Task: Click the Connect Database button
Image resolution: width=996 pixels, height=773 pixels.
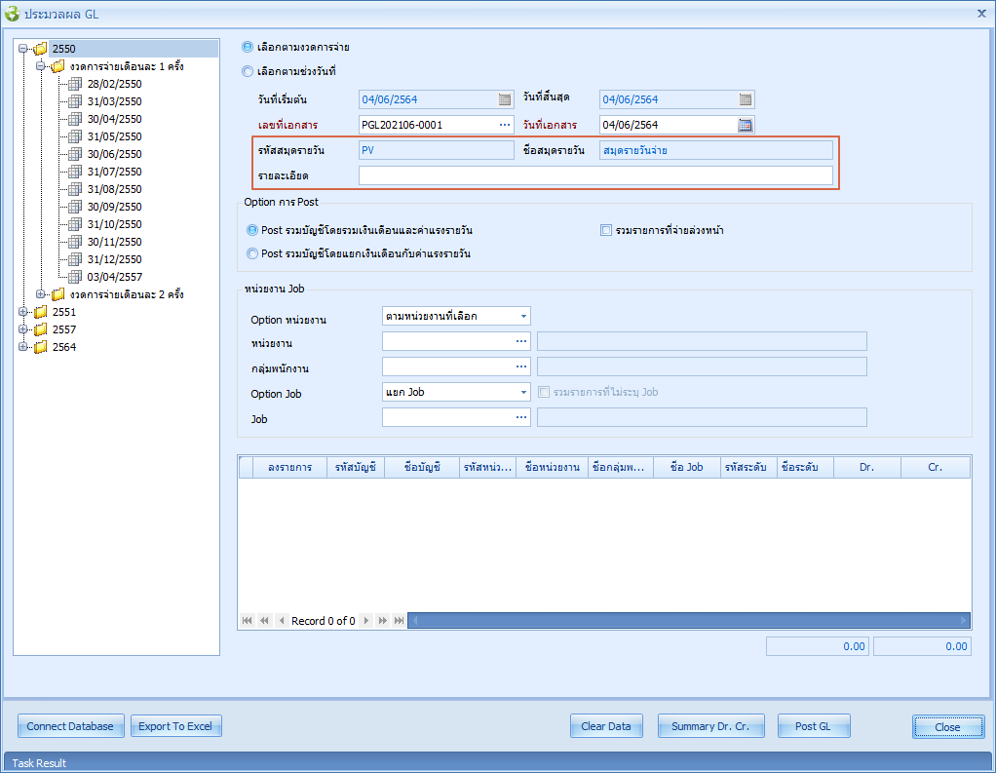Action: [x=70, y=726]
